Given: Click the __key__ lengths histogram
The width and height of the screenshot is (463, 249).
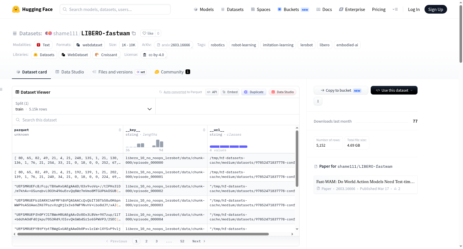Looking at the screenshot, I should point(145,143).
